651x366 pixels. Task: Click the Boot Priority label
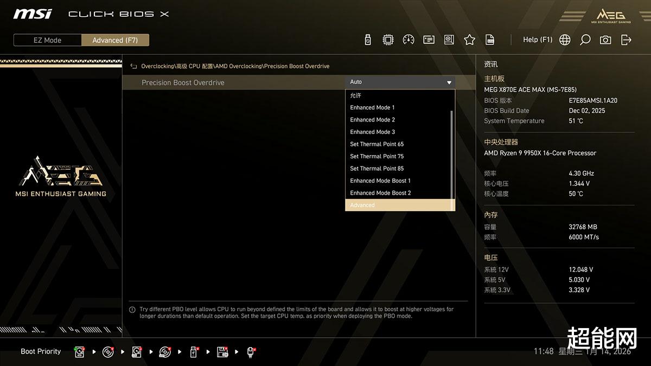(41, 351)
